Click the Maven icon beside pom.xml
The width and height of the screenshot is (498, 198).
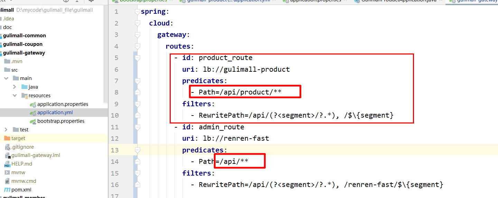coord(7,190)
